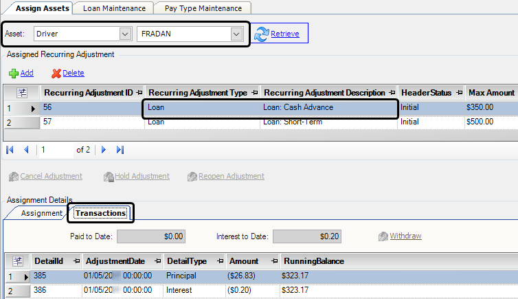Image resolution: width=518 pixels, height=299 pixels.
Task: Click the Withdraw icon
Action: [383, 236]
